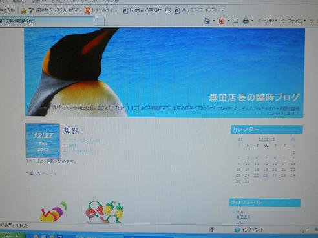Screen dimensions: 318x238
Task: Click the インターネット security zone in status bar
Action: tap(249, 230)
